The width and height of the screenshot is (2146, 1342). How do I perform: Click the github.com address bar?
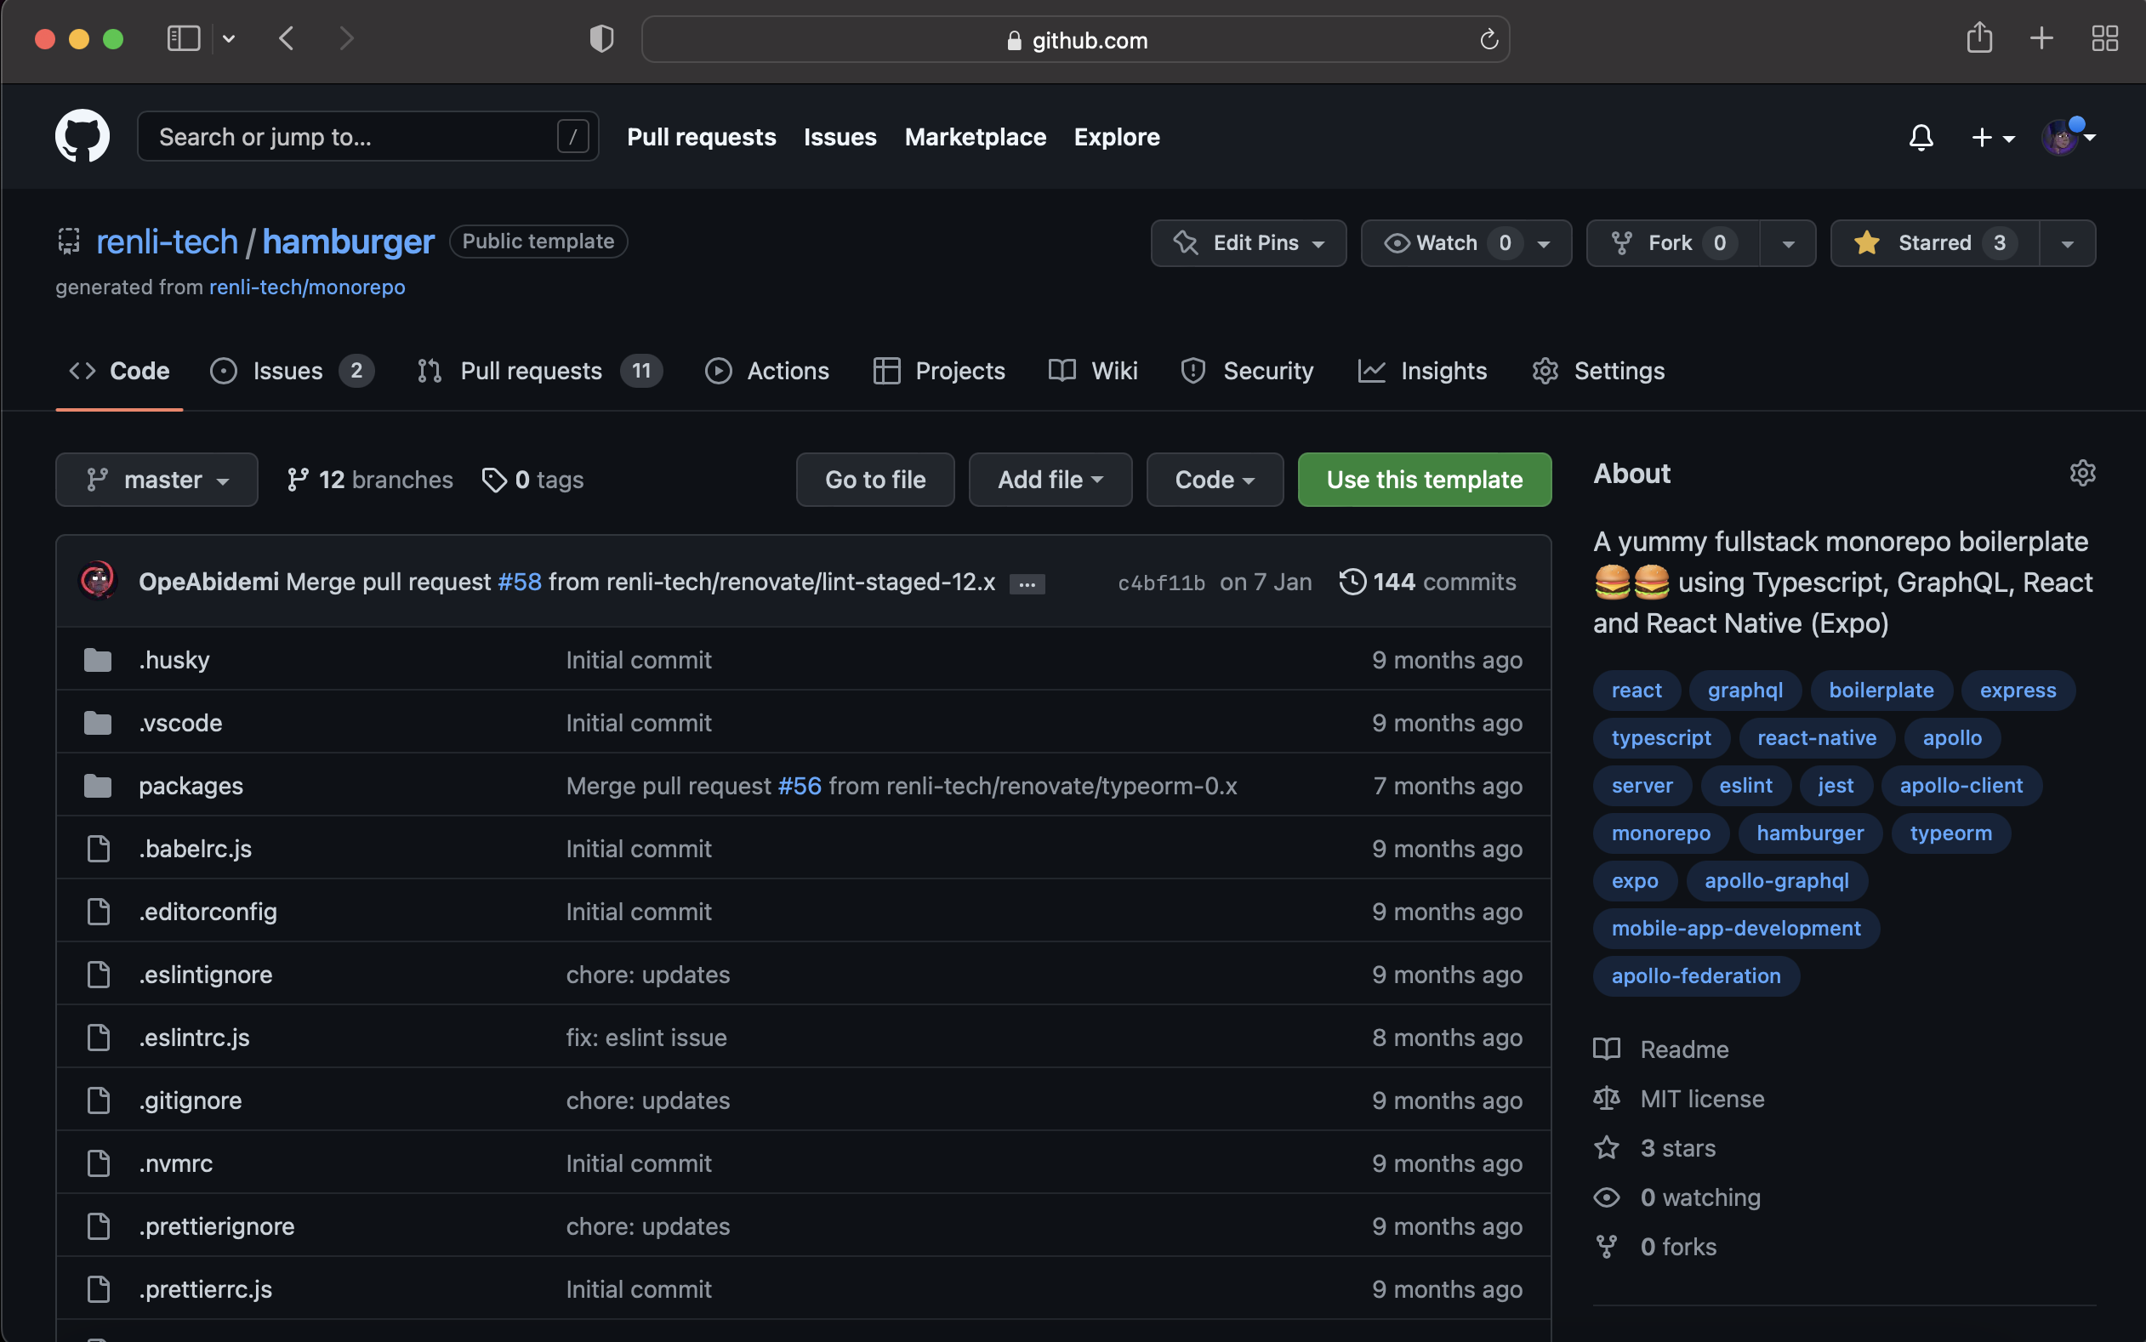click(x=1075, y=40)
